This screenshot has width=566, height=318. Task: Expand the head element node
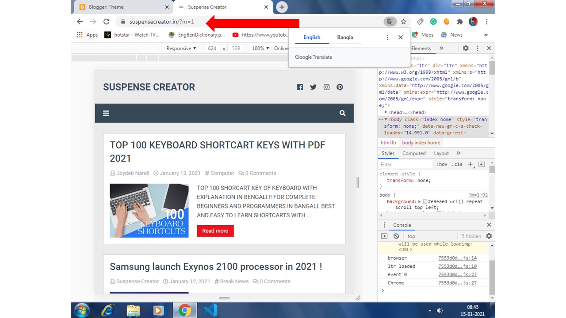pos(386,112)
